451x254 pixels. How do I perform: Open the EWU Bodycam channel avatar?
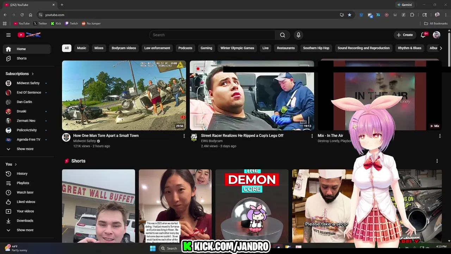coord(194,138)
